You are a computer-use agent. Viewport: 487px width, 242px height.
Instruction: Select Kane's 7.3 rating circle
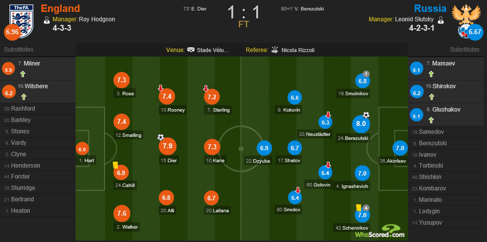(x=212, y=147)
